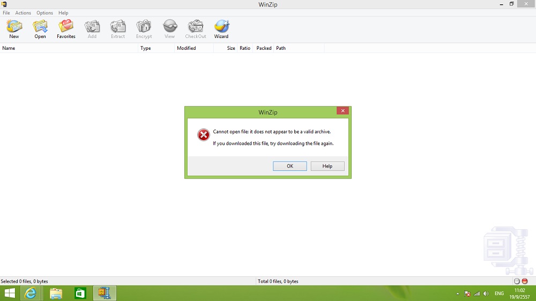Click the 'Cannot open file' error message text
Image resolution: width=536 pixels, height=301 pixels.
click(272, 132)
